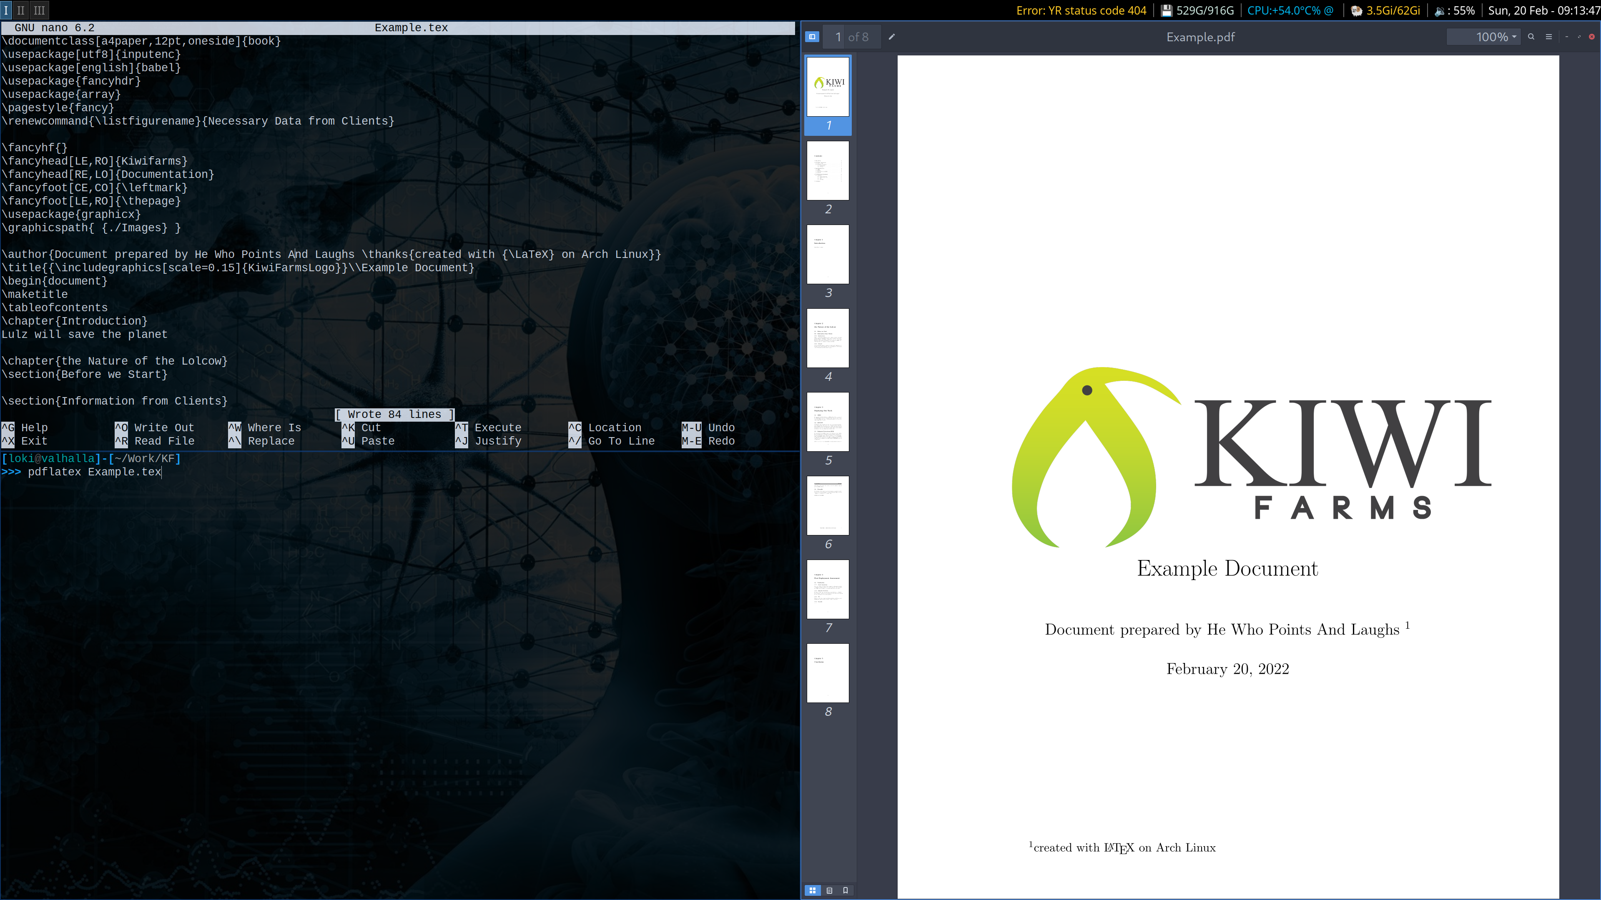Click M-U Undo in nano
This screenshot has width=1601, height=900.
(x=708, y=427)
